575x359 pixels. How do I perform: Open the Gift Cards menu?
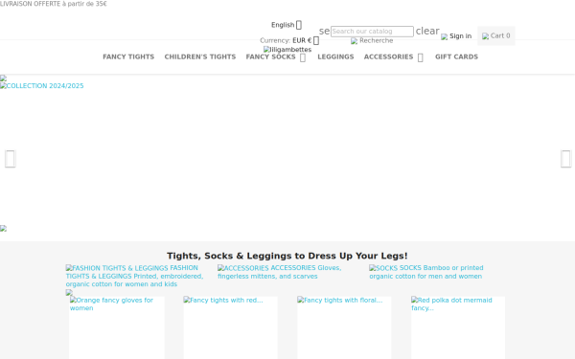456,56
